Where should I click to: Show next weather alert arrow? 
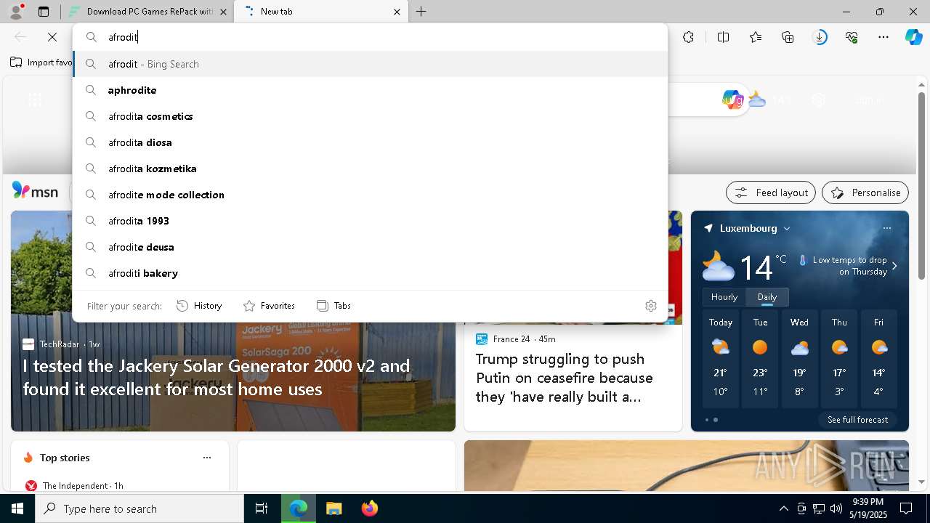tap(894, 266)
